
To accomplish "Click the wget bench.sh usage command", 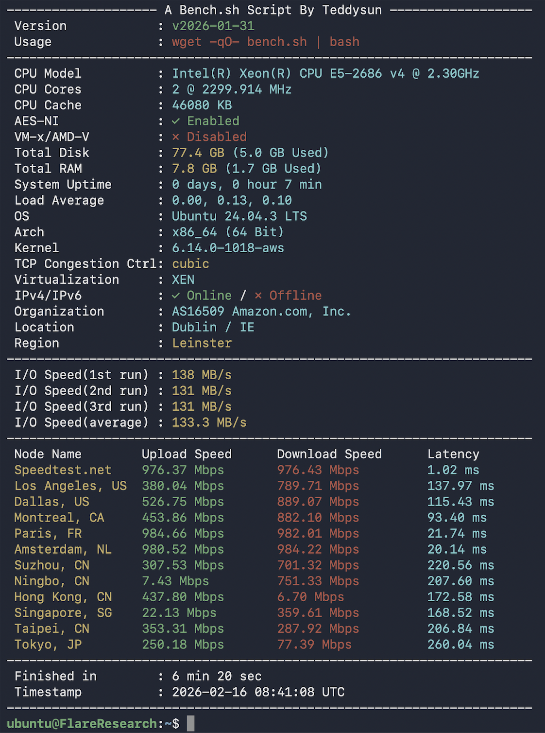I will (x=265, y=42).
